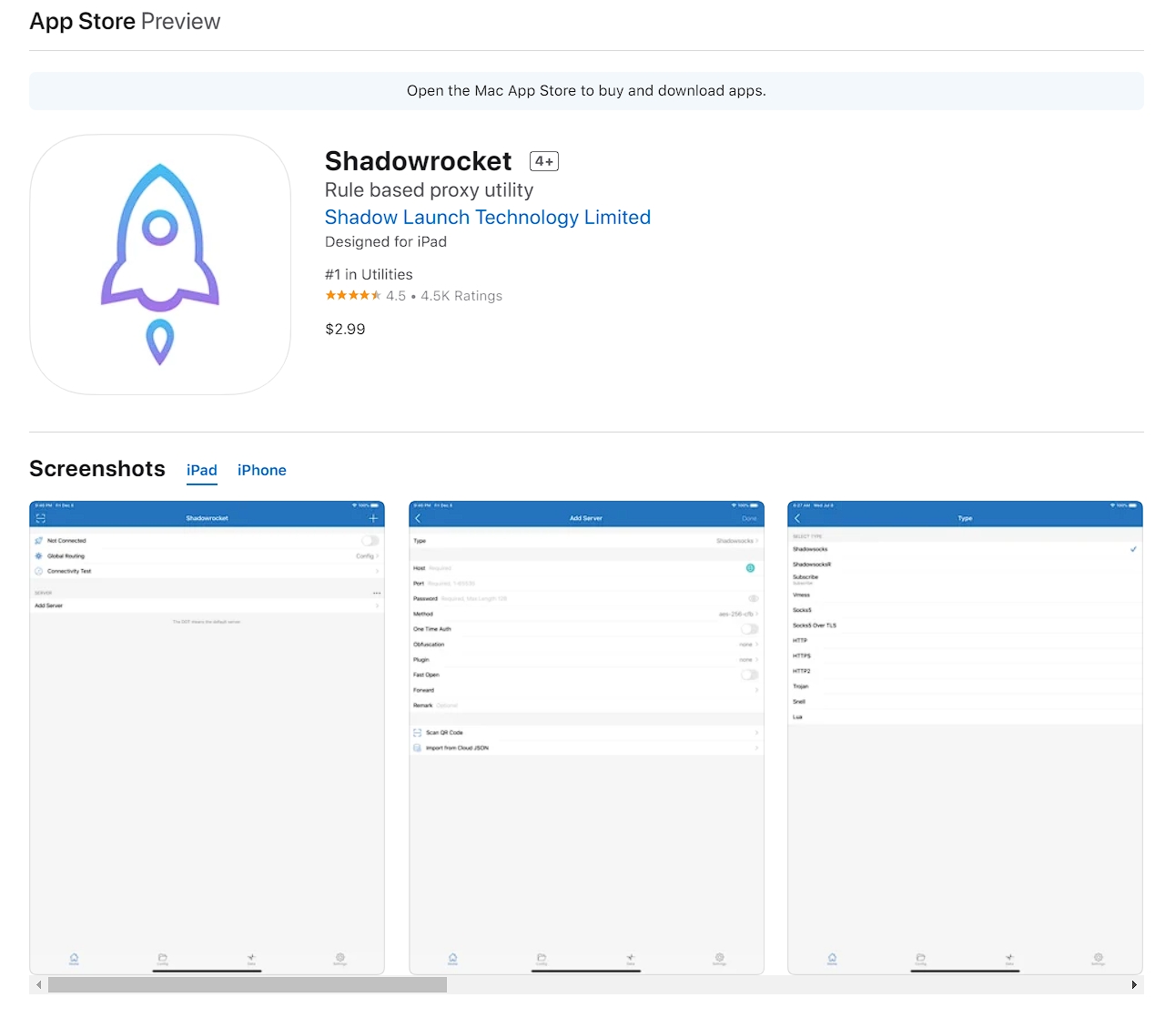Toggle the Fast Open switch
The image size is (1155, 1028).
pos(749,675)
